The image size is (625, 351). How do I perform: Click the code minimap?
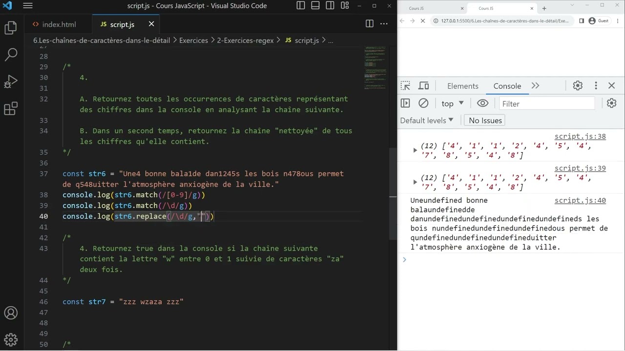(x=375, y=68)
